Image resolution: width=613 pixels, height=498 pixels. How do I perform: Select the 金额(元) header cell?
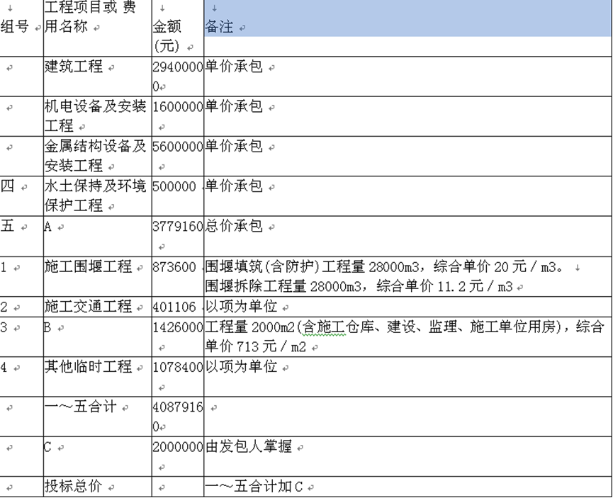click(177, 28)
